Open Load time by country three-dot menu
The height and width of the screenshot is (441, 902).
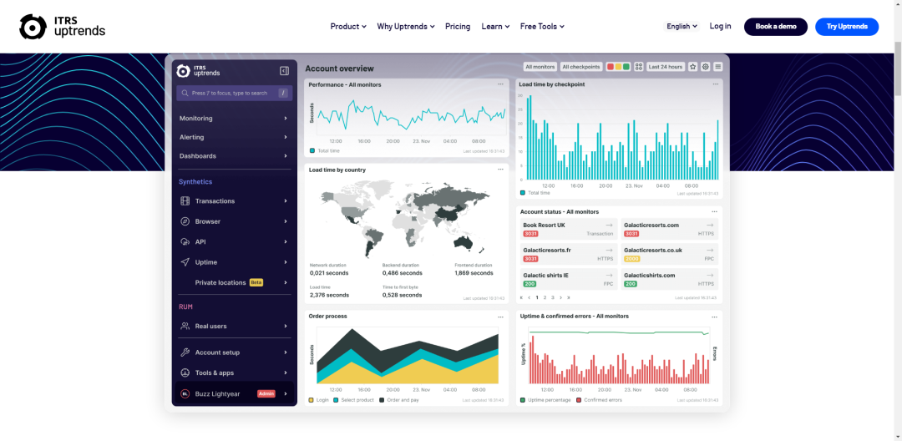click(500, 170)
